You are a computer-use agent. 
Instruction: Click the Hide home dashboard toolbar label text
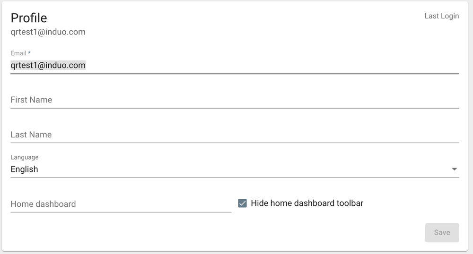pos(307,203)
